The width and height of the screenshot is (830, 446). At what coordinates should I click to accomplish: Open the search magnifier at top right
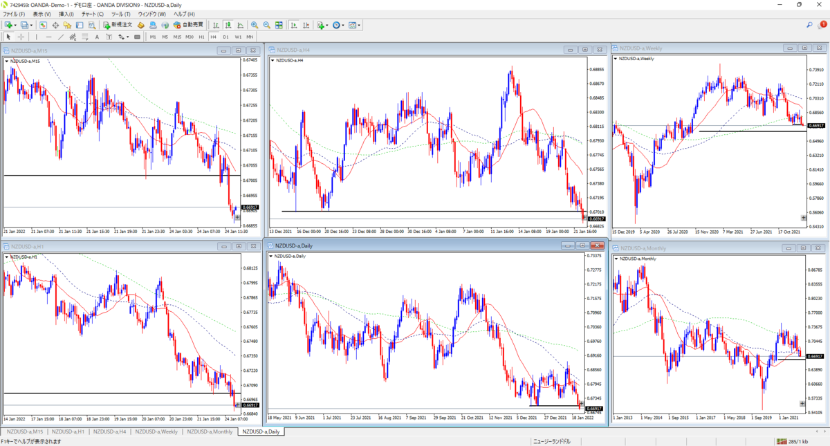click(x=809, y=25)
